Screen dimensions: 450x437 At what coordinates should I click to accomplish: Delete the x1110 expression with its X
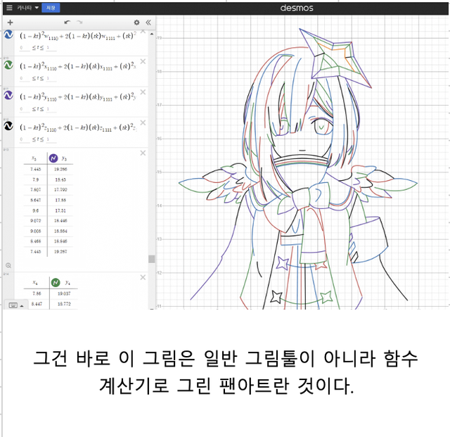coord(143,61)
